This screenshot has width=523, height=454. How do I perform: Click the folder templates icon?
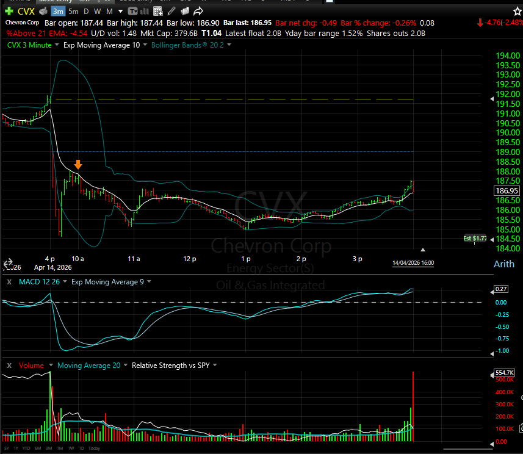click(x=184, y=12)
